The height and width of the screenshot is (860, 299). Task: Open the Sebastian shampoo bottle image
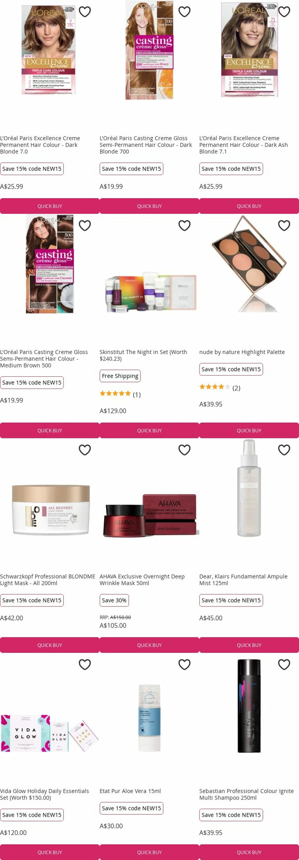tap(249, 706)
